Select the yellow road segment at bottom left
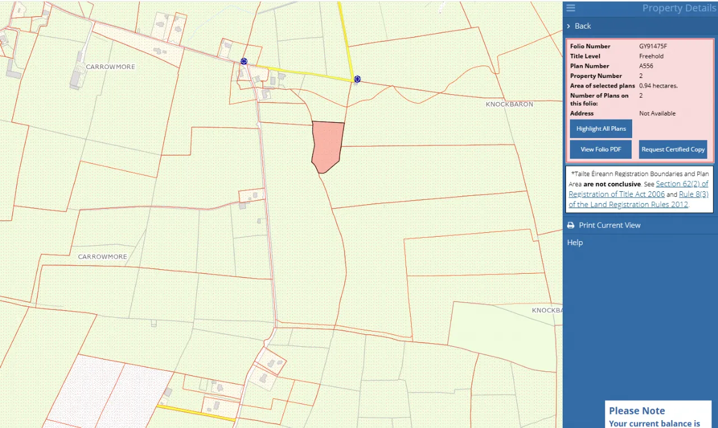 click(x=195, y=413)
